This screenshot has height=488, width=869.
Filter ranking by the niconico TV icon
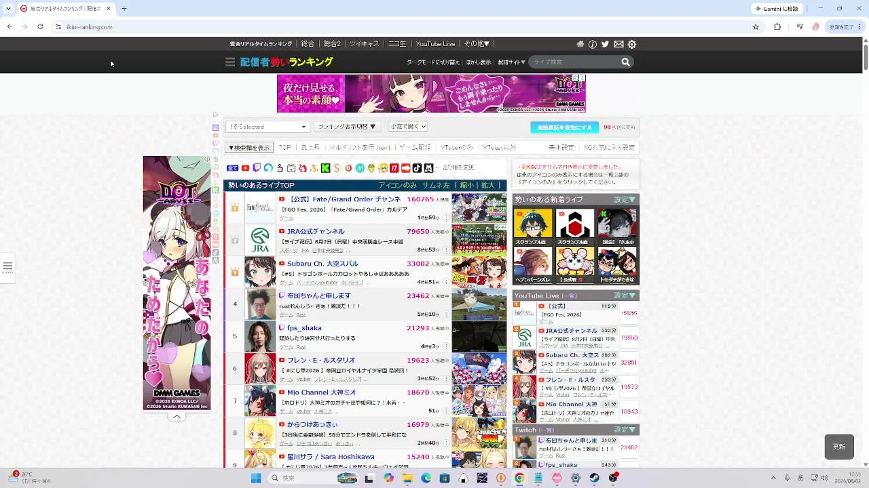(291, 168)
